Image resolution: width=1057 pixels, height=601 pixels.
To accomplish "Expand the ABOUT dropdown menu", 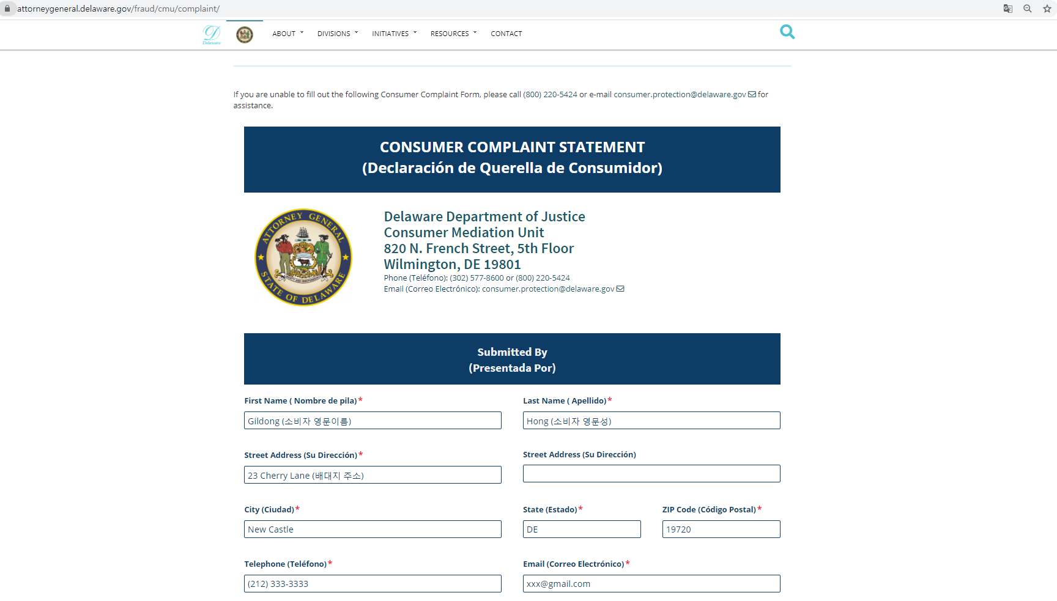I will click(x=288, y=34).
